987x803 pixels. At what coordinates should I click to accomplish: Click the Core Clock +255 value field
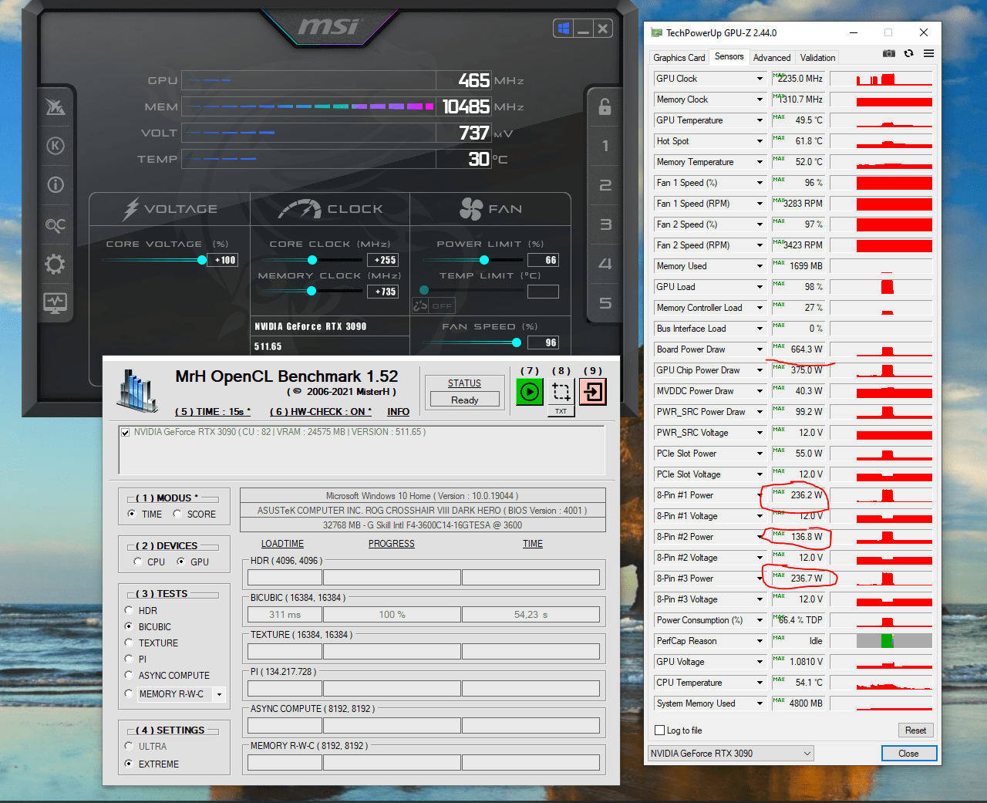click(383, 260)
